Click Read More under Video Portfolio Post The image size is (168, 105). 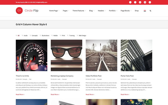90,94
